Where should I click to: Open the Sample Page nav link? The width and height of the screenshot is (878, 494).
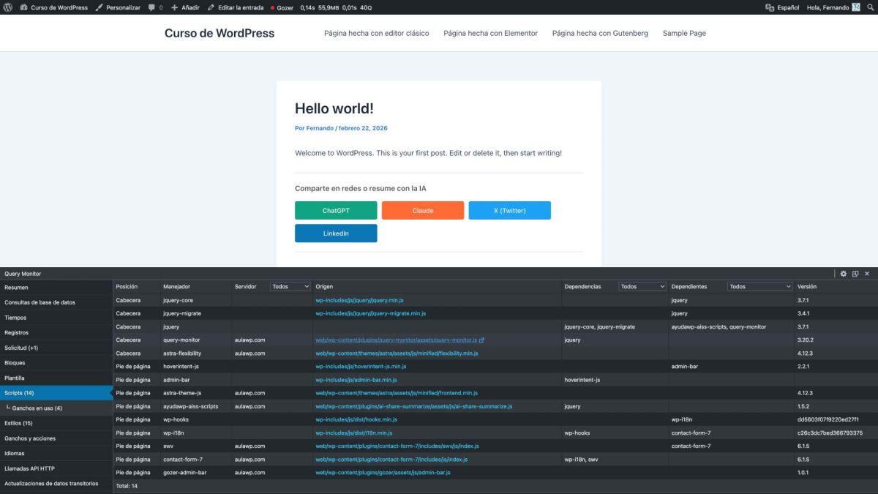click(684, 33)
